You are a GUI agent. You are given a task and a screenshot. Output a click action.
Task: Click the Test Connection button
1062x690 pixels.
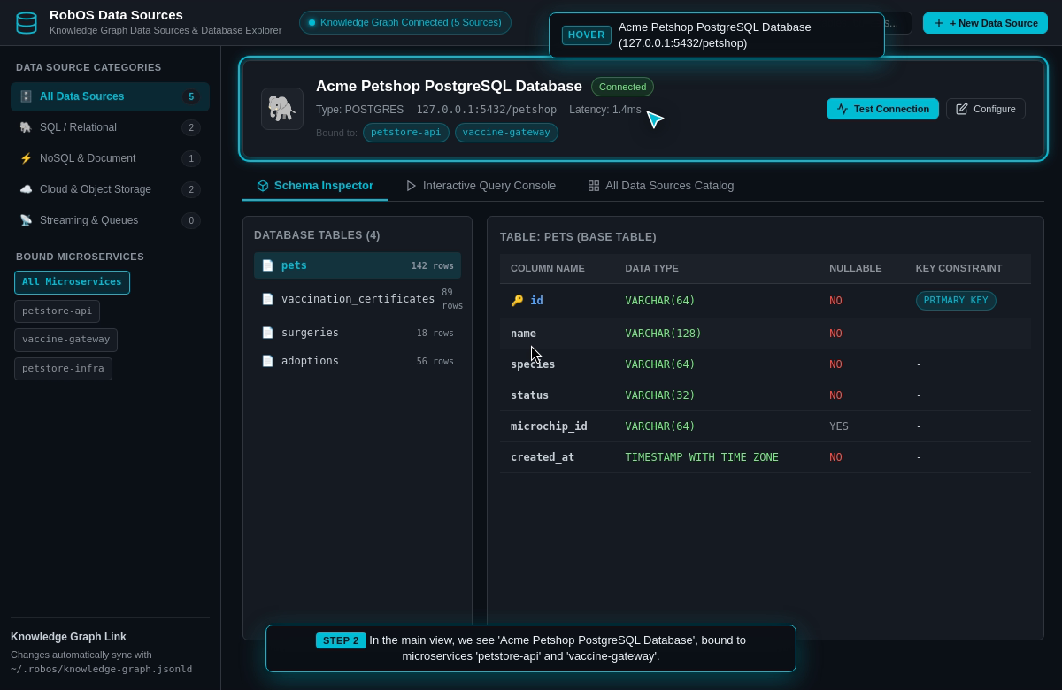click(882, 109)
